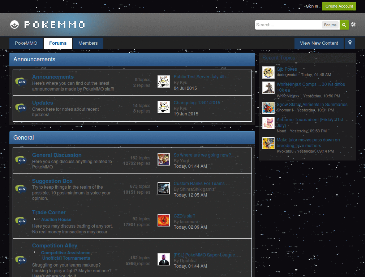Screen dimensions: 370x277
Task: Switch to the Members tab
Action: [88, 43]
